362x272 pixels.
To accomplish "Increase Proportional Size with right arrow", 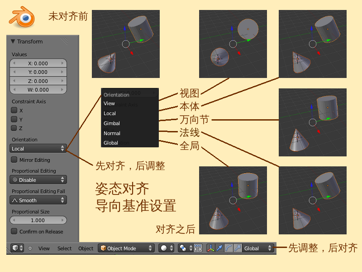I will [62, 220].
